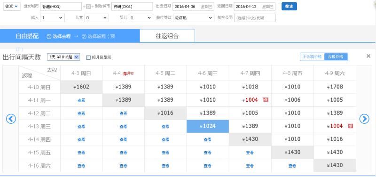Image resolution: width=376 pixels, height=177 pixels.
Task: Select the highlighted ¥1024 price cell
Action: (208, 126)
